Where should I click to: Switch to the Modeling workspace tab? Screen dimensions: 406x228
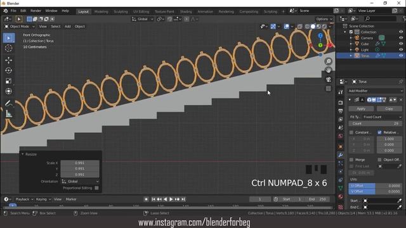(x=101, y=11)
